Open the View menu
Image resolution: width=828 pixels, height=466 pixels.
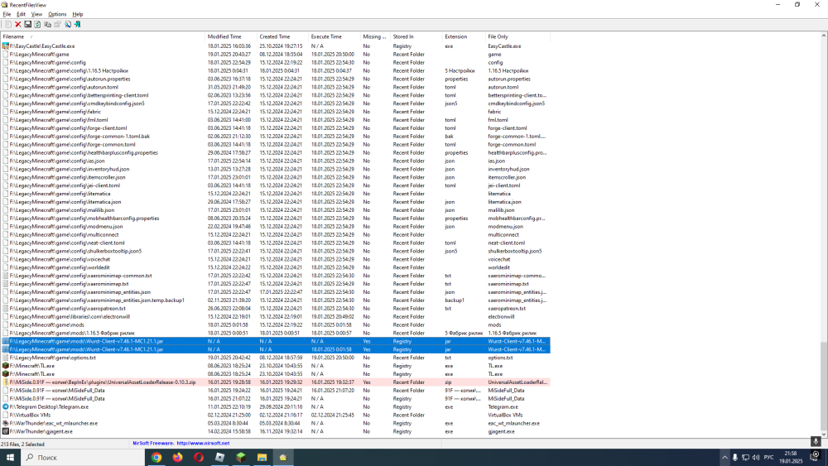[x=36, y=14]
